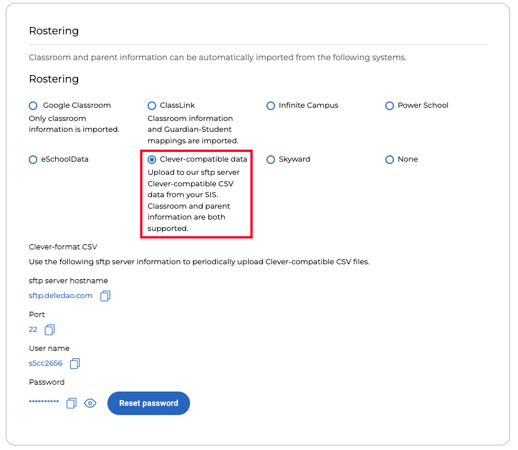Click the port value 22
Screen dimensions: 518x450
click(x=33, y=330)
